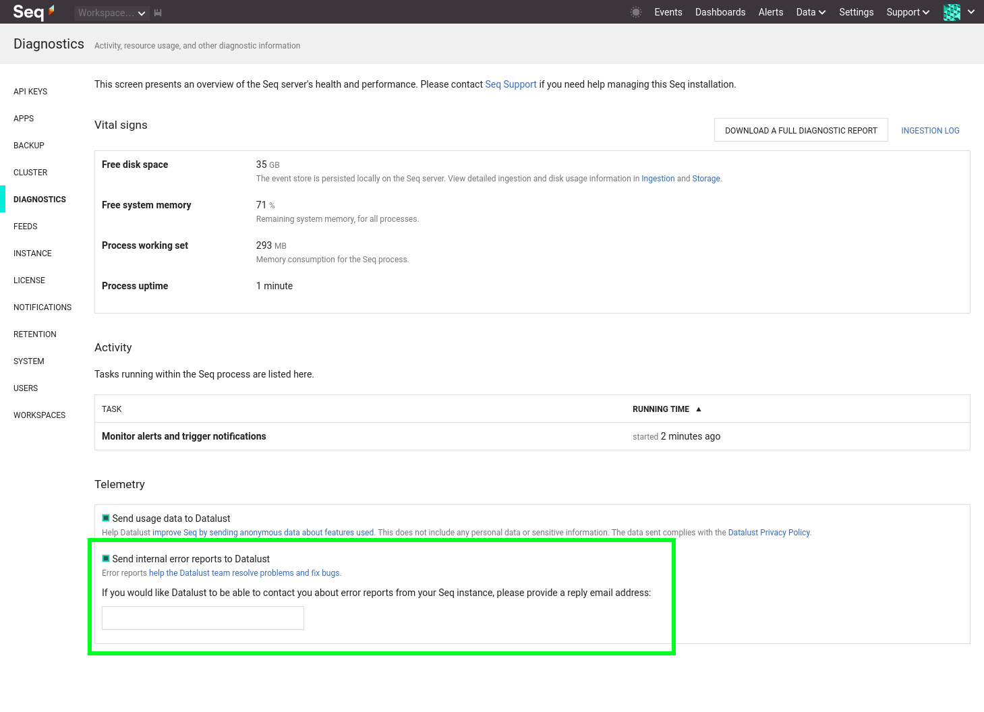Select API Keys in the sidebar
Viewport: 984px width, 712px height.
30,92
